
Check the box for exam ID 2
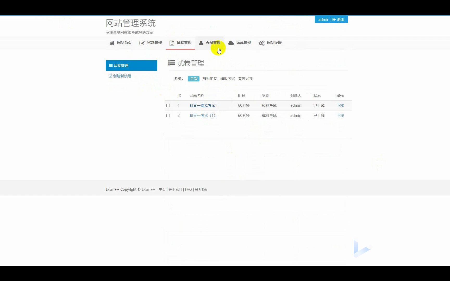[168, 116]
